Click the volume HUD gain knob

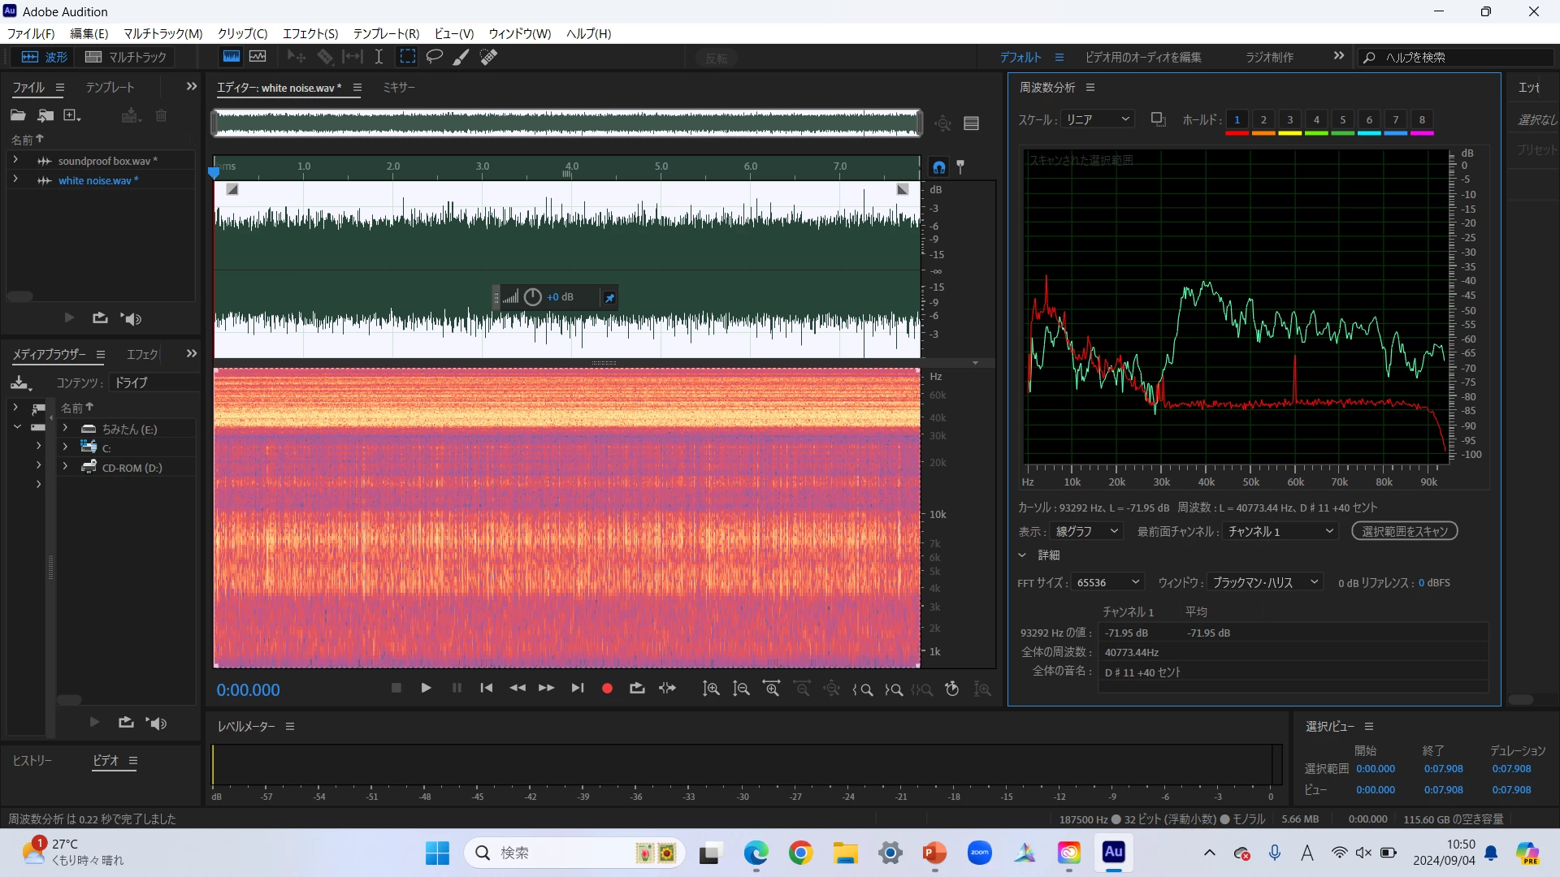(x=533, y=297)
